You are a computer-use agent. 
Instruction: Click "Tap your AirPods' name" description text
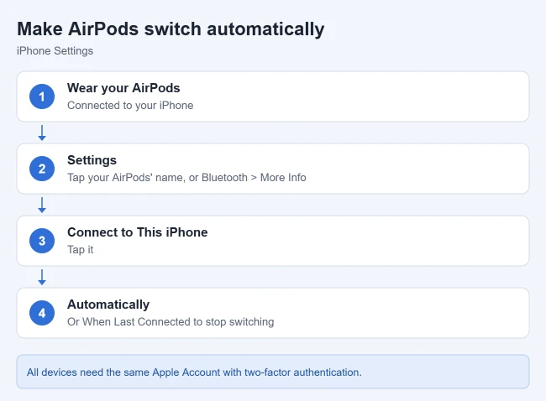pyautogui.click(x=186, y=177)
